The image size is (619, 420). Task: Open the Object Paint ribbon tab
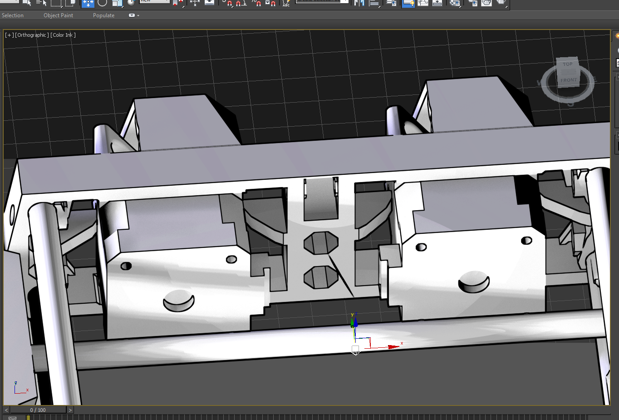click(x=58, y=15)
